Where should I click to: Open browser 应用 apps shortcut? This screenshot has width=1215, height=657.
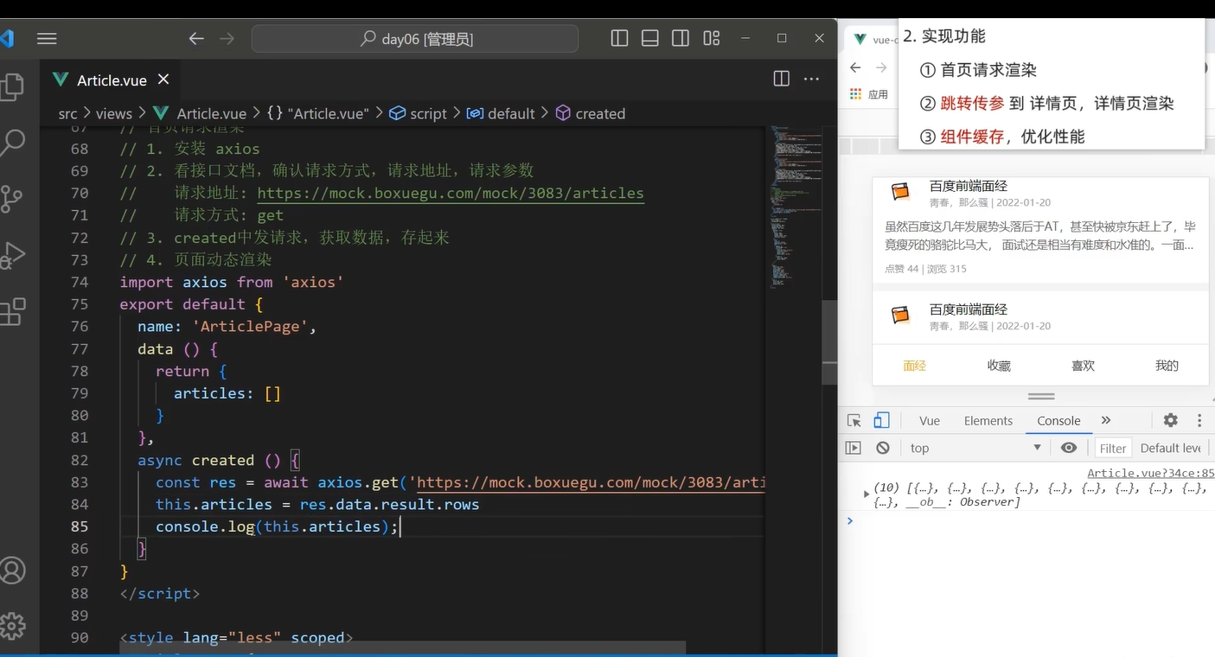(869, 94)
